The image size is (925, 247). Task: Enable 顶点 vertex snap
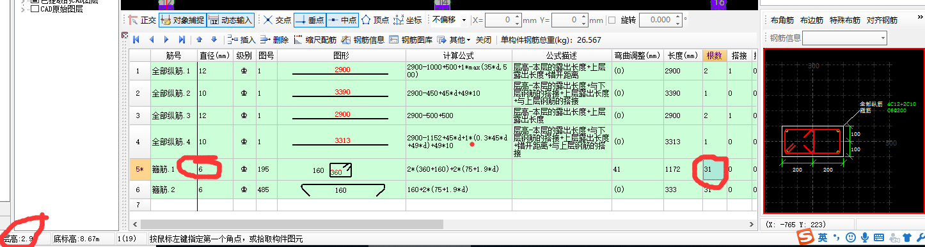pyautogui.click(x=376, y=20)
